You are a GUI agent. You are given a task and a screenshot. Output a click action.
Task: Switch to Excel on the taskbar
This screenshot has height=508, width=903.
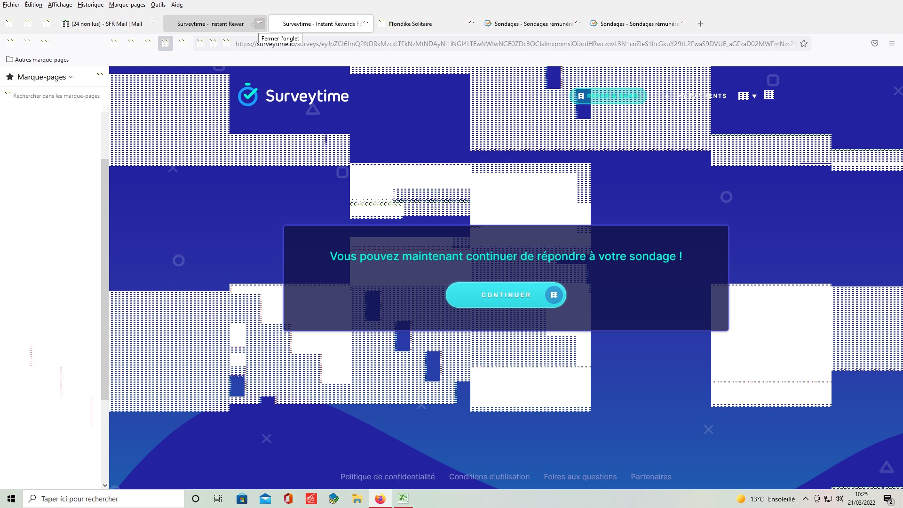(x=403, y=499)
